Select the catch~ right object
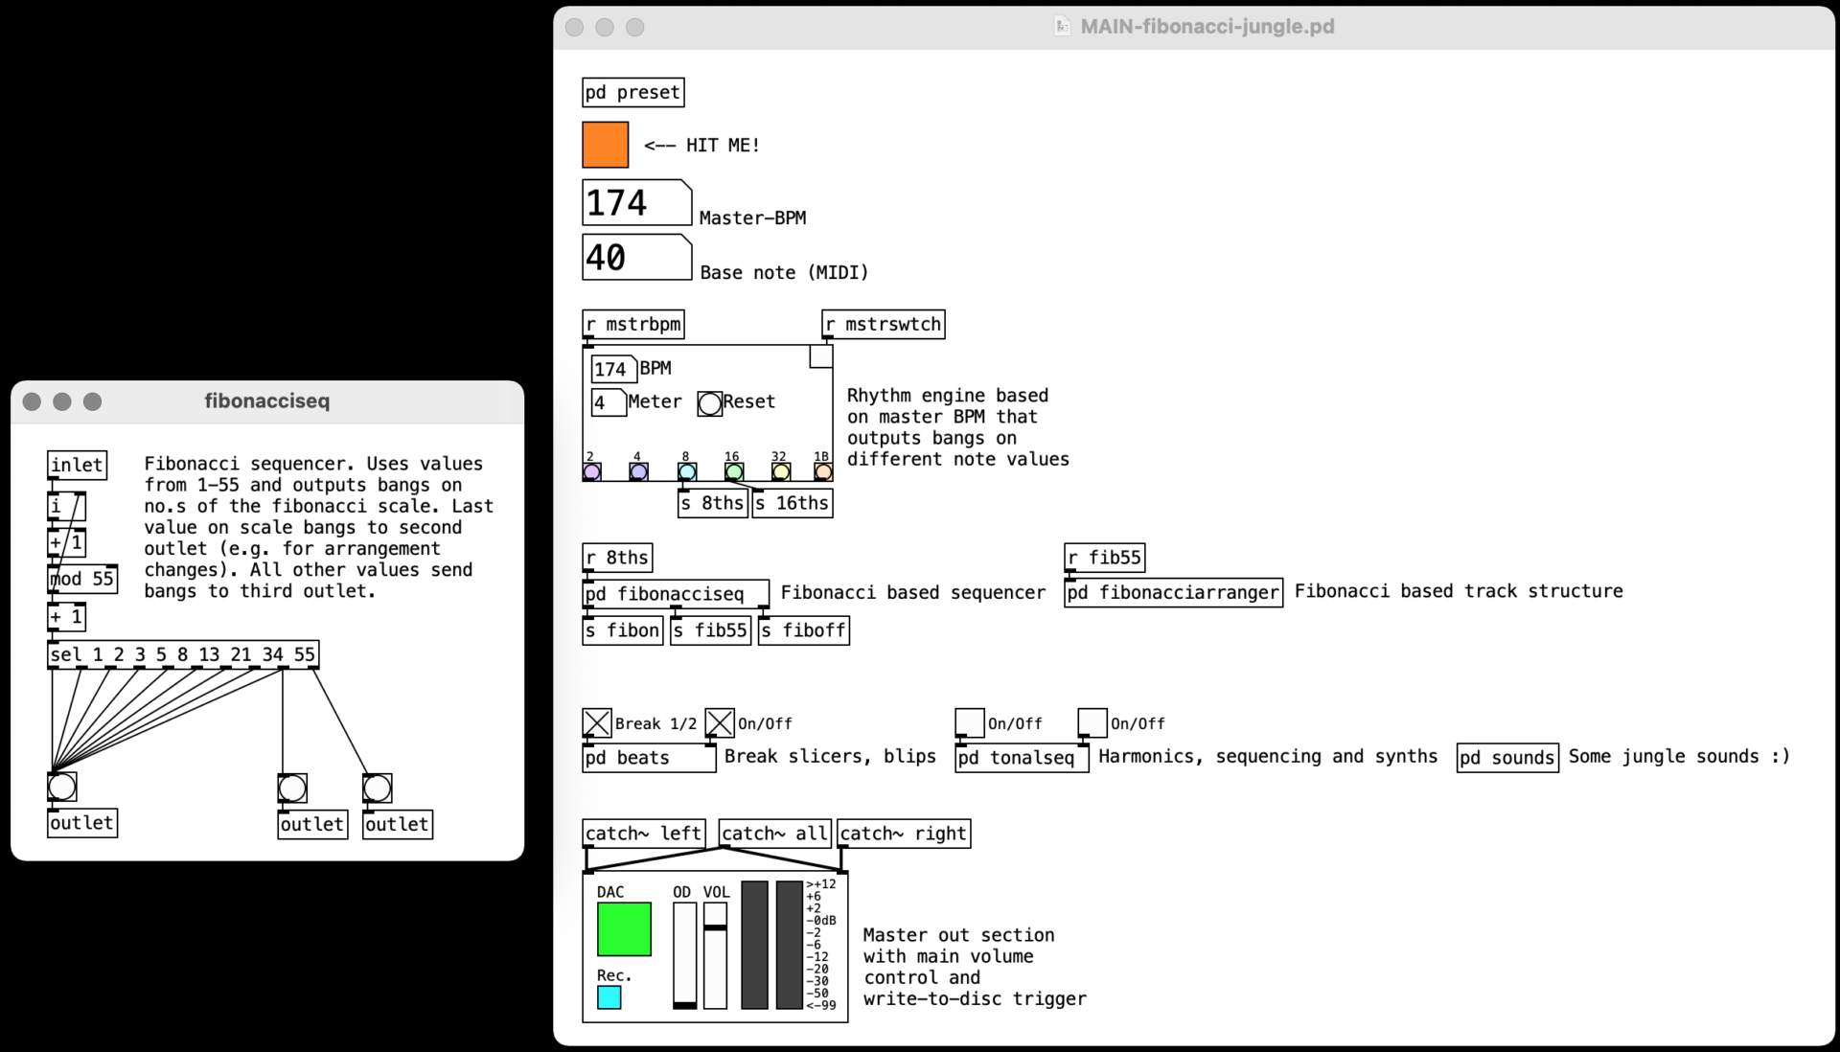 point(904,834)
